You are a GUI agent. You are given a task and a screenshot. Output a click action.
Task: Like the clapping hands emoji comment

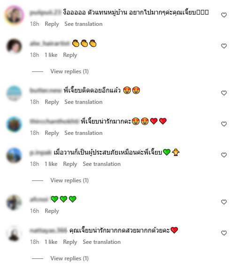(224, 46)
